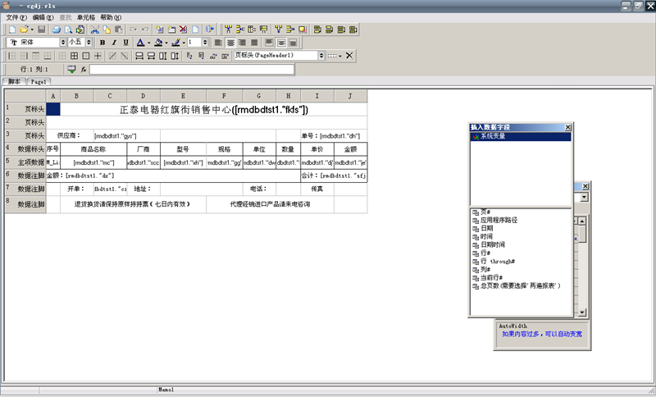Open the band type dropdown 页标头(PageHeader1)
Screen dimensions: 656x397
tap(321, 55)
